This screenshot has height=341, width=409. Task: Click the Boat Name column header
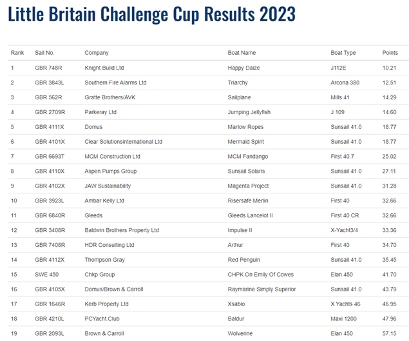242,53
